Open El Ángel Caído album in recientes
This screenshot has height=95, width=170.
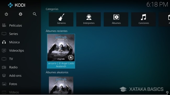click(x=61, y=51)
